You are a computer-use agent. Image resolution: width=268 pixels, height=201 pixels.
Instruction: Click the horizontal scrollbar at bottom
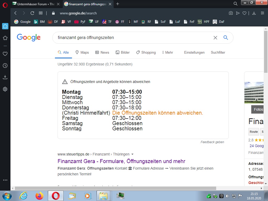[115, 188]
